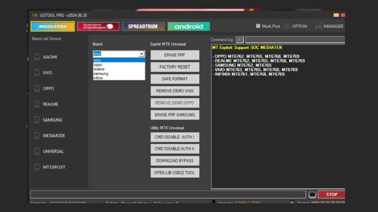This screenshot has height=212, width=378.
Task: Click the OPTION gear icon
Action: (287, 26)
